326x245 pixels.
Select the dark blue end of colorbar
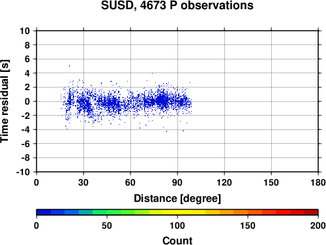click(x=44, y=212)
